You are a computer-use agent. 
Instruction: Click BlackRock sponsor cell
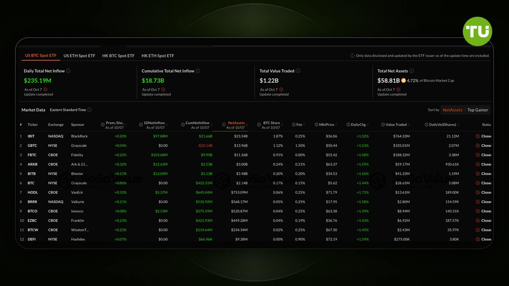[79, 136]
